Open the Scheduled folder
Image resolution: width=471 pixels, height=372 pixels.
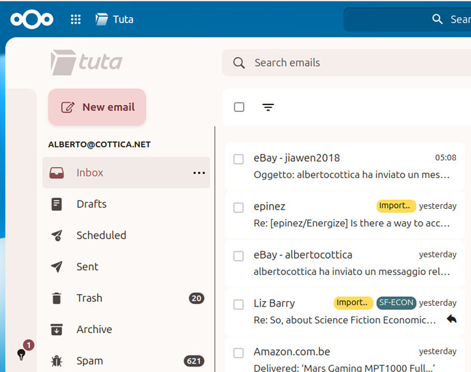coord(126,235)
